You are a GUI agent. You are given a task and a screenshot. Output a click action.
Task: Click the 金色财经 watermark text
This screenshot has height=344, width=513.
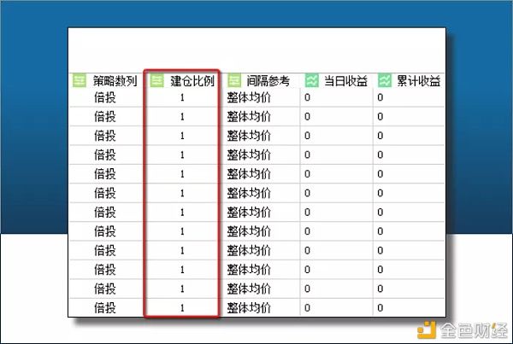472,326
